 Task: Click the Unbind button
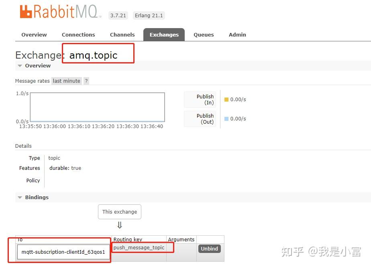(209, 249)
